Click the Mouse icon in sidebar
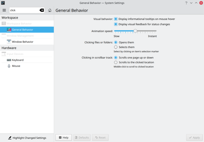 coord(9,66)
